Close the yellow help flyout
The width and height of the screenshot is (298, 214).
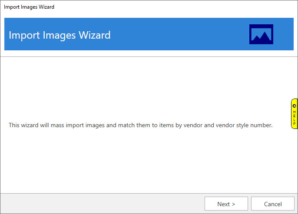click(294, 105)
